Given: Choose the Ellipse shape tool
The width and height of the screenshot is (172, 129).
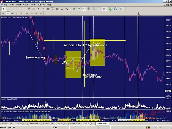Looking at the screenshot, I should (x=57, y=9).
